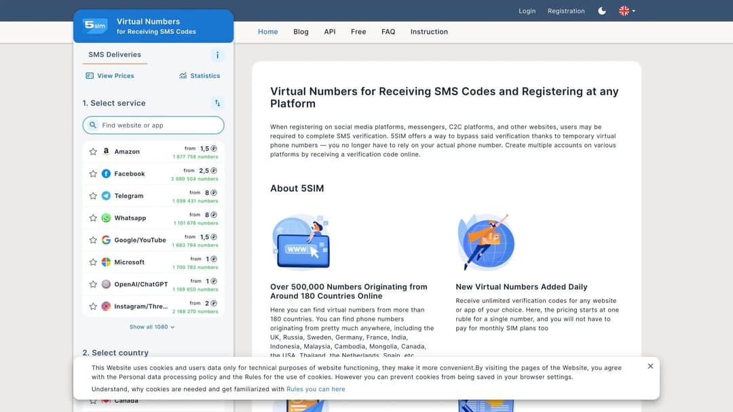Go to the API menu item

[329, 32]
